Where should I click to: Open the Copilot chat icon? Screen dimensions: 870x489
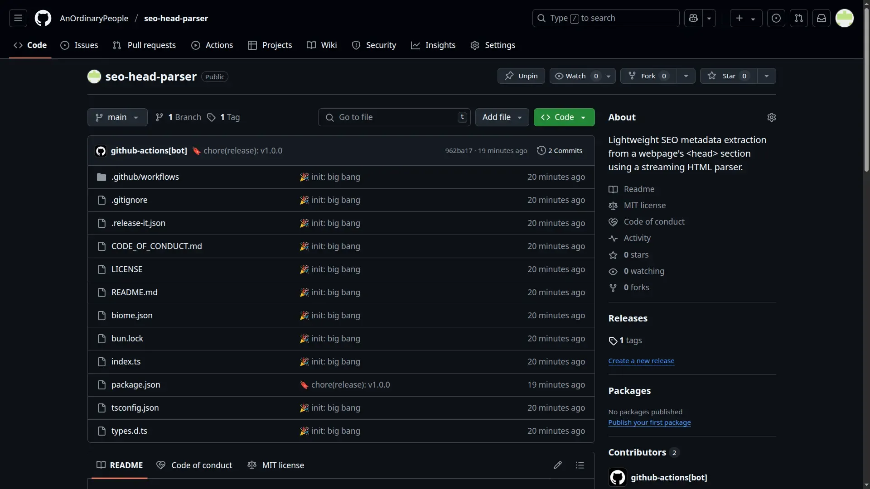(693, 18)
